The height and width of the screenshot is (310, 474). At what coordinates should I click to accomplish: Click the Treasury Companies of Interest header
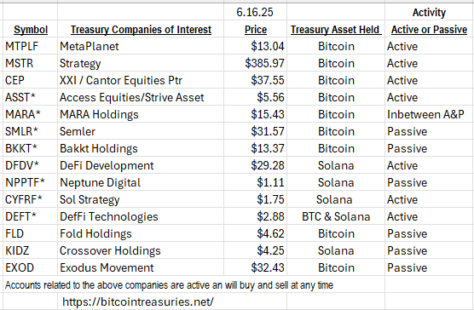point(141,30)
